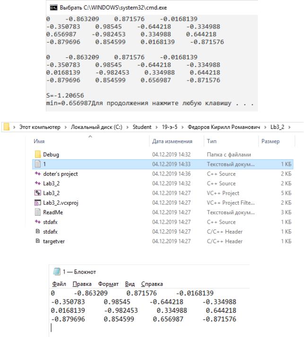Expand chevron after 19-э-5 breadcrumb
The width and height of the screenshot is (304, 337).
[182, 127]
